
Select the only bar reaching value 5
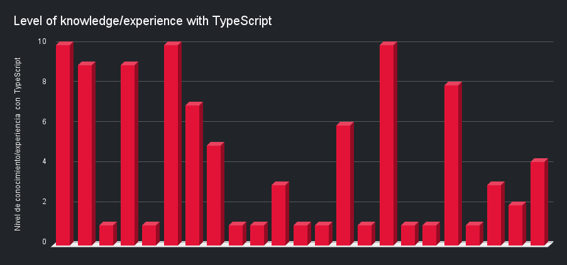[x=216, y=194]
